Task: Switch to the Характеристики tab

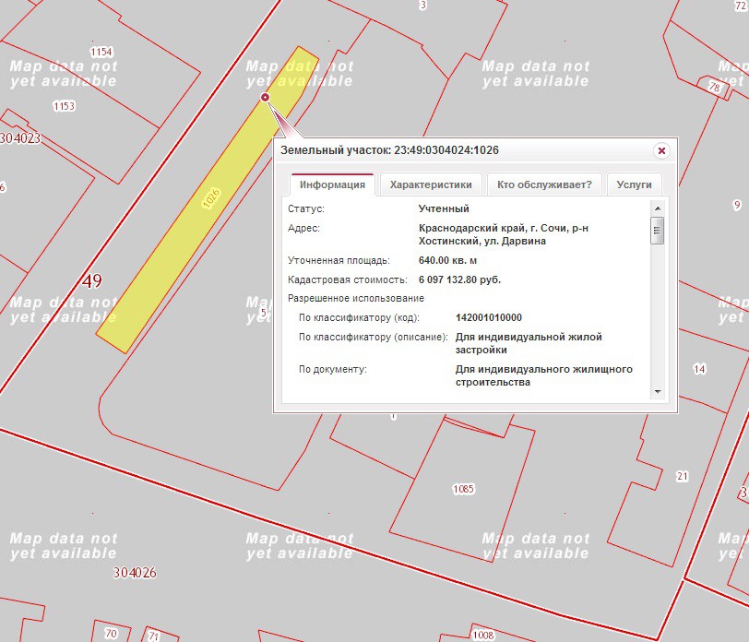Action: 431,184
